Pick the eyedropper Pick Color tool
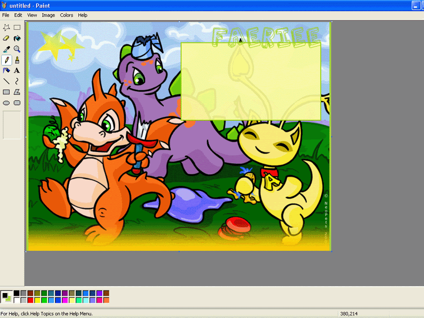Viewport: 424px width, 318px height. pyautogui.click(x=6, y=49)
